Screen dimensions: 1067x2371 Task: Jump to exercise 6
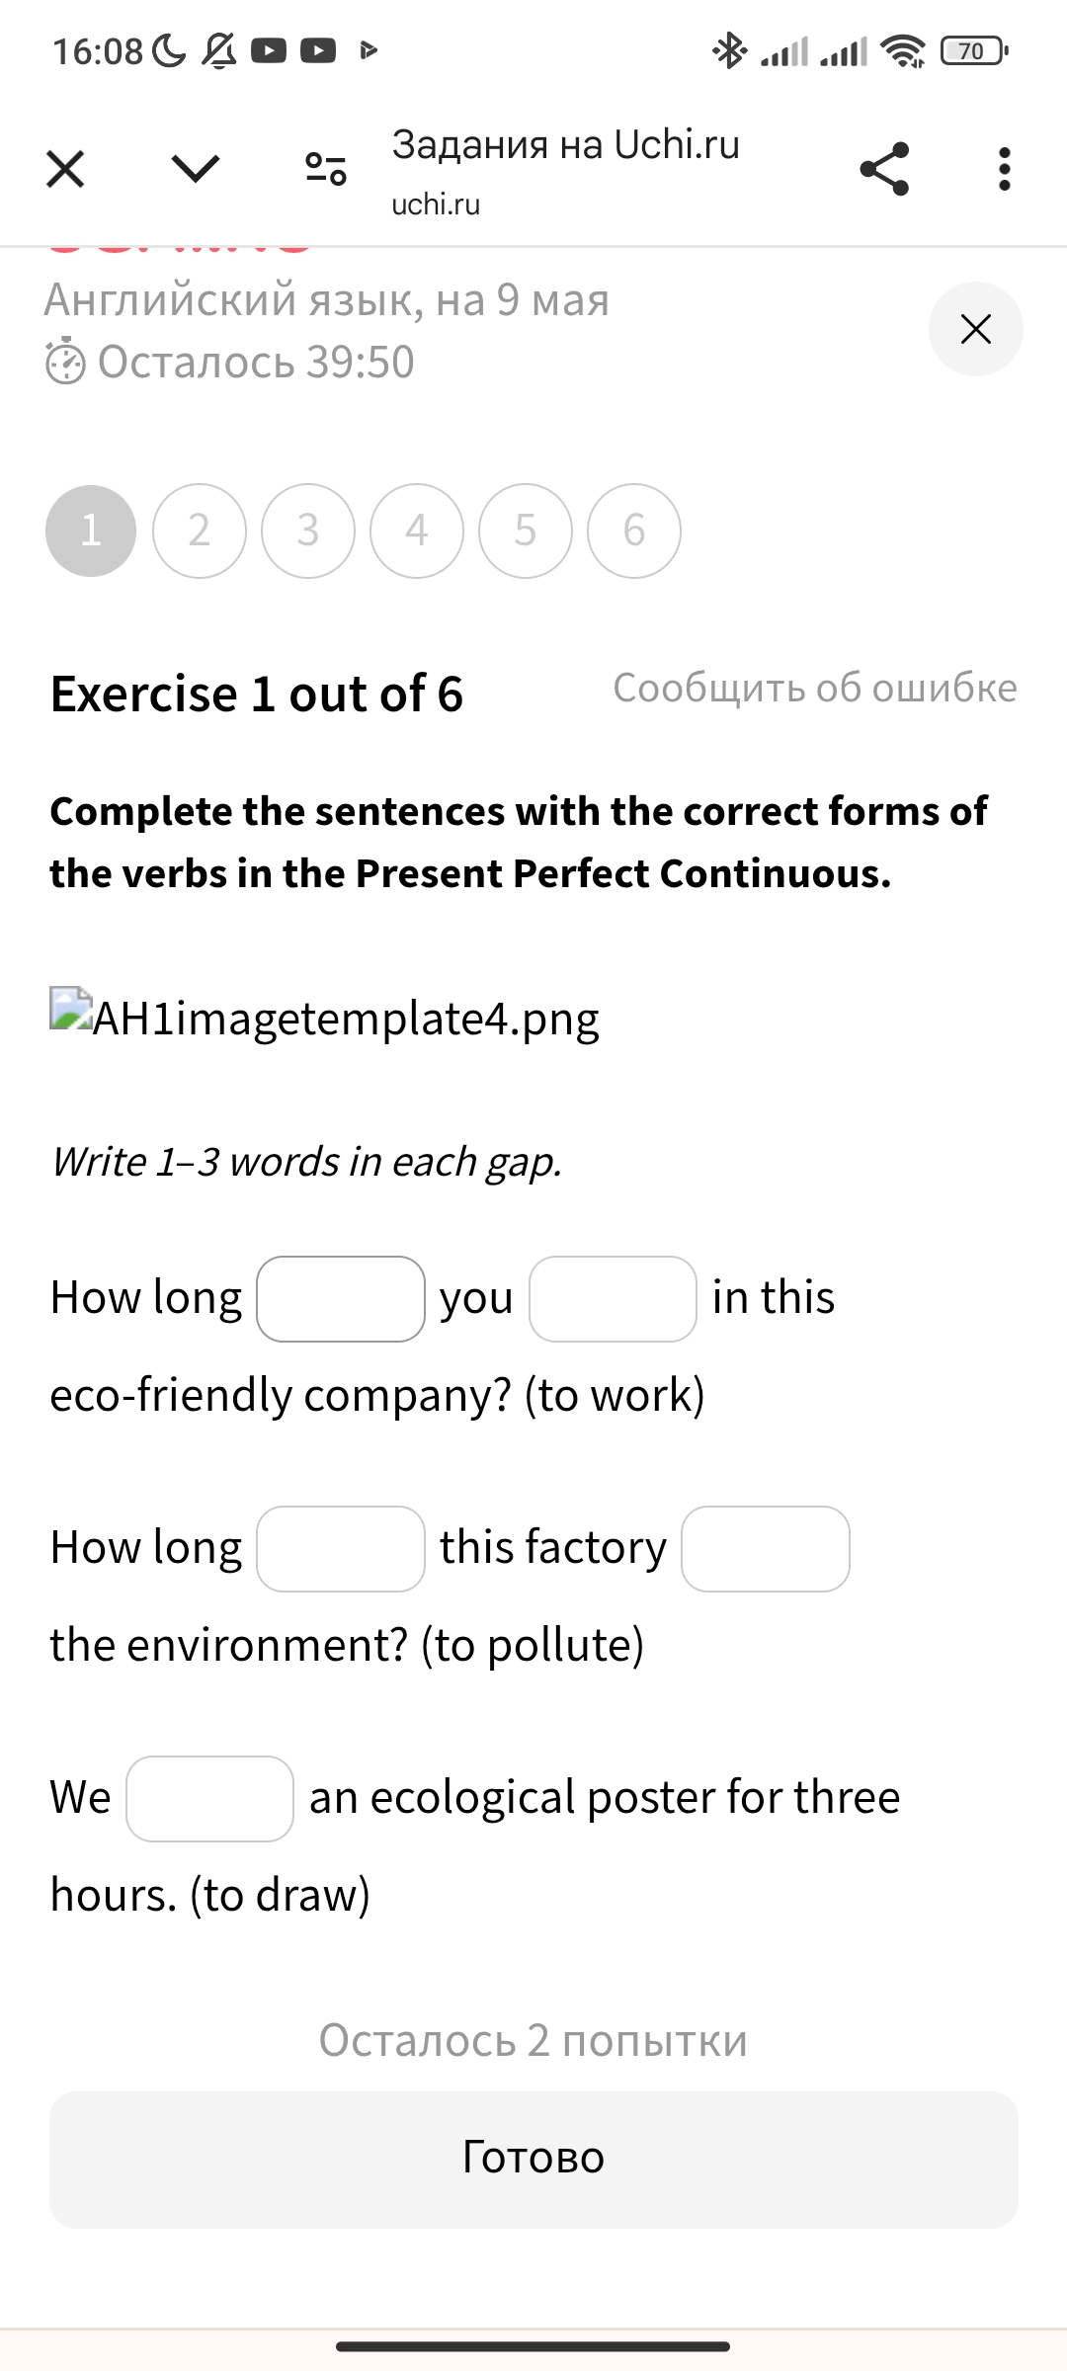click(634, 531)
